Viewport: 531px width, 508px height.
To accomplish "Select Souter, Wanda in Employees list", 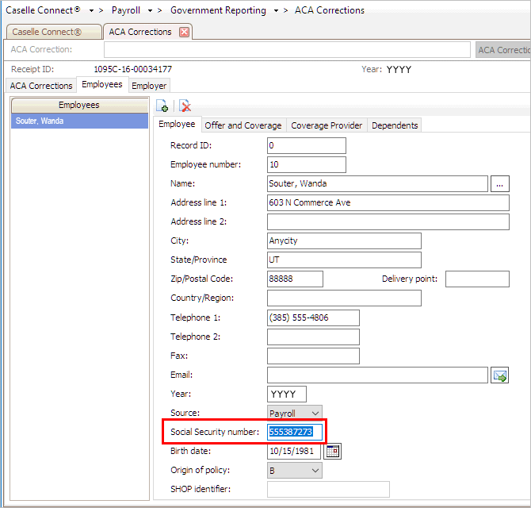I will pos(79,121).
